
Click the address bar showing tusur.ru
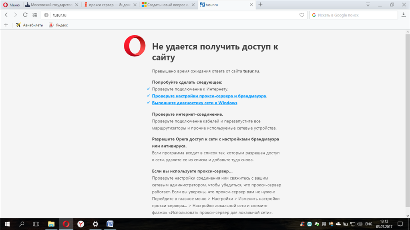pos(174,15)
